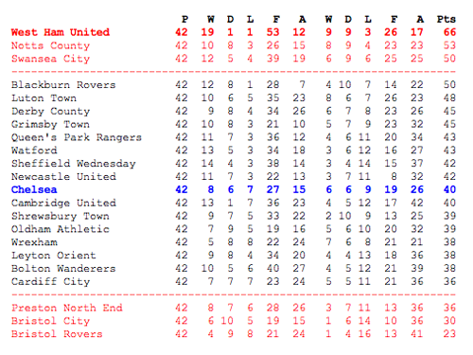Image resolution: width=473 pixels, height=355 pixels.
Task: Click the West Ham United team name
Action: point(61,32)
